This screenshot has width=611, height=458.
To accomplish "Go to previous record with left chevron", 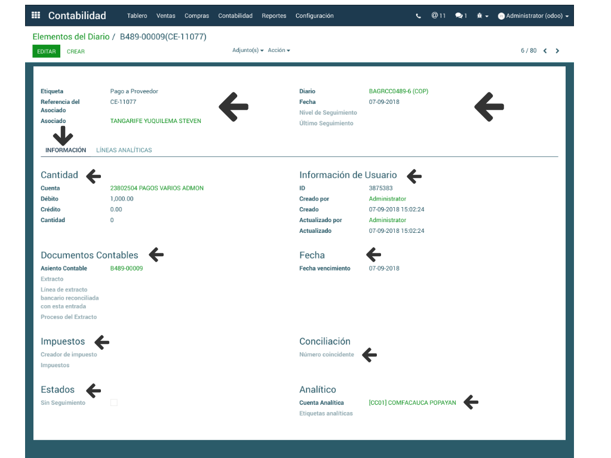I will click(545, 51).
